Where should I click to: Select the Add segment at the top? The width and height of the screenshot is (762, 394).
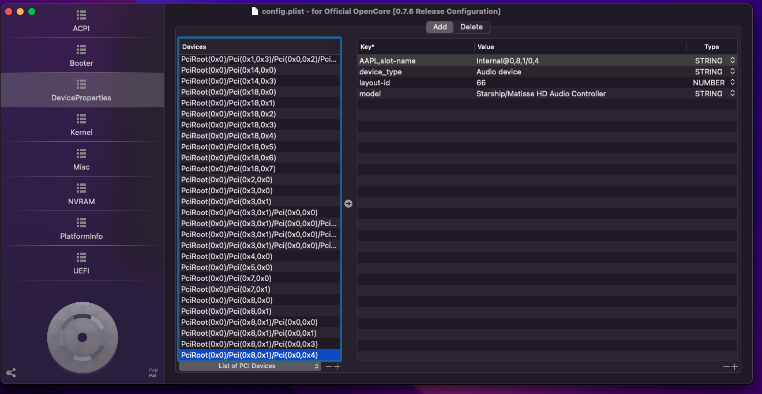[440, 27]
